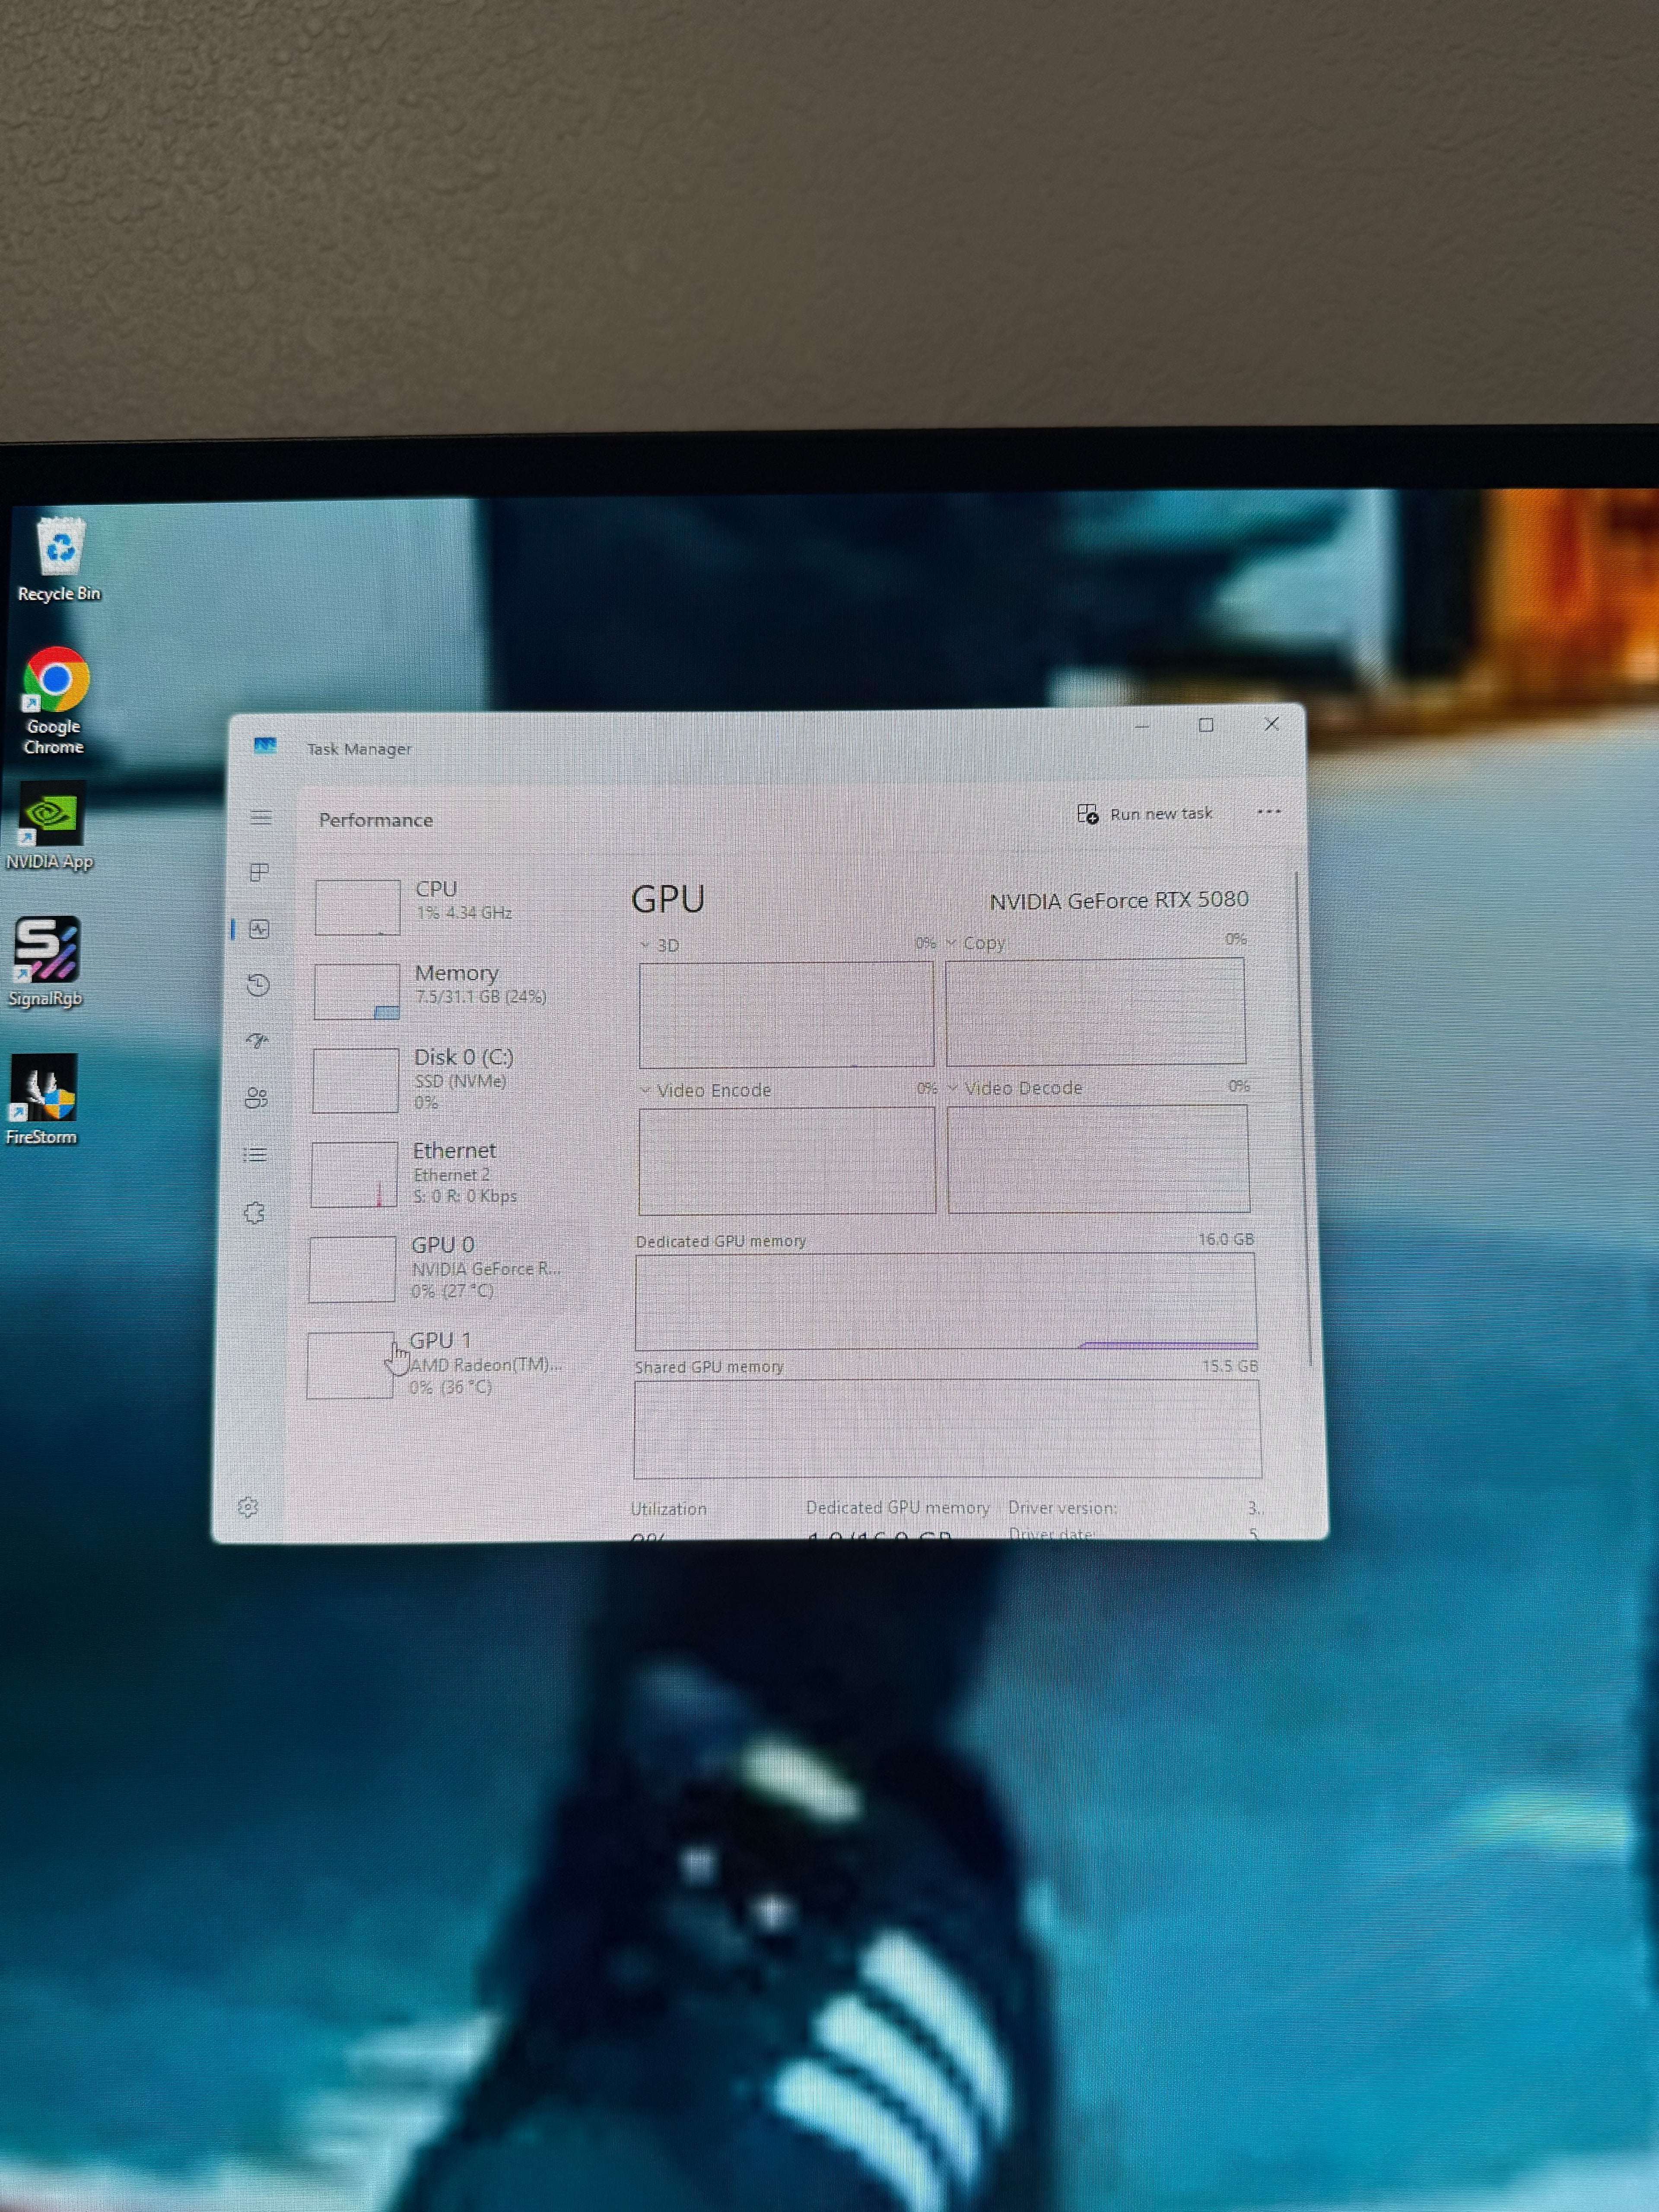Open the Details page sidebar icon

pyautogui.click(x=255, y=1155)
